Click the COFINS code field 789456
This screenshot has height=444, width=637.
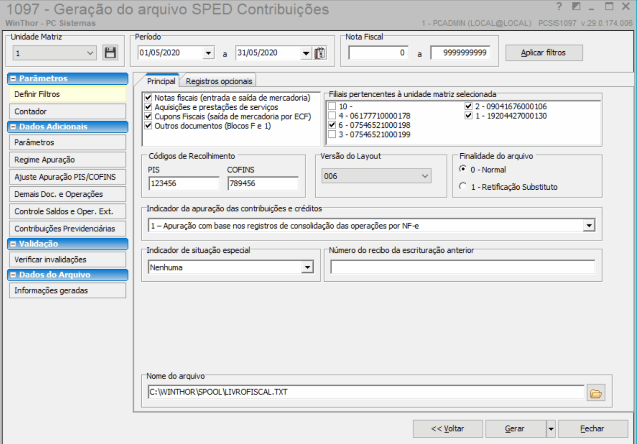click(x=263, y=183)
